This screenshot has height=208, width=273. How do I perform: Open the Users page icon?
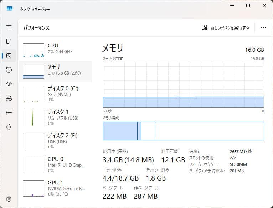(9, 98)
